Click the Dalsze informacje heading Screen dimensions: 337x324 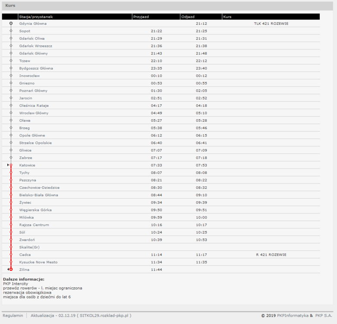click(24, 279)
